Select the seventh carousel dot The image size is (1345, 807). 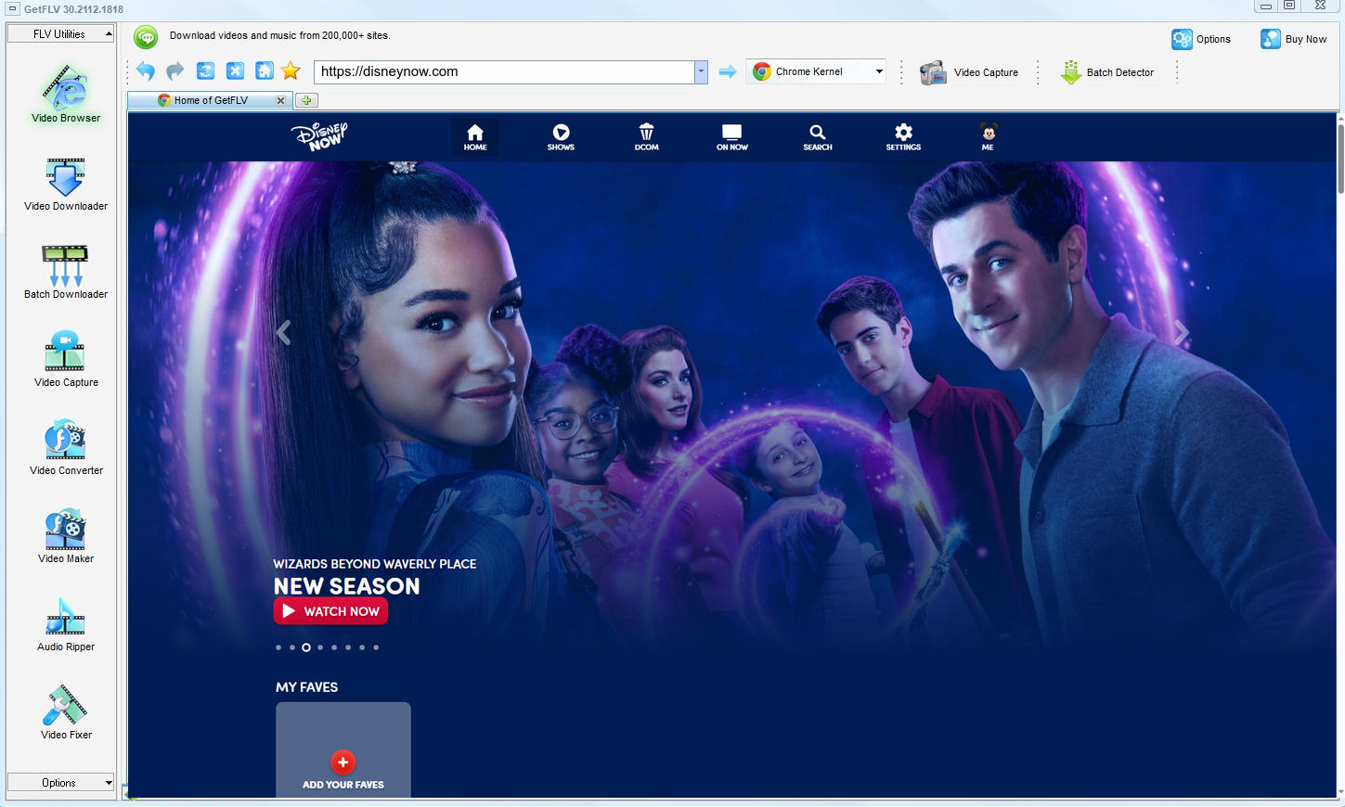pos(362,647)
